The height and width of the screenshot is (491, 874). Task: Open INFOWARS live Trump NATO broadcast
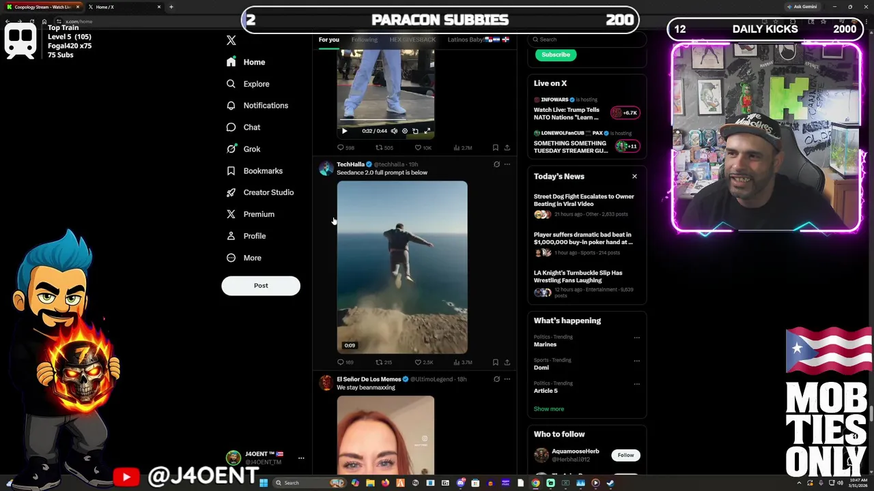tap(587, 109)
